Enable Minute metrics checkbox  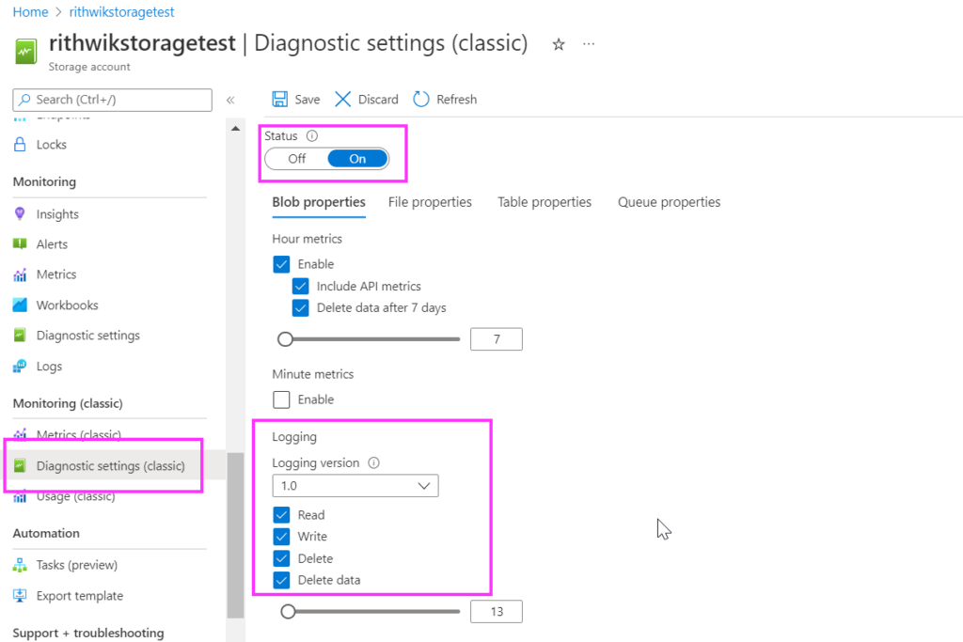(281, 399)
